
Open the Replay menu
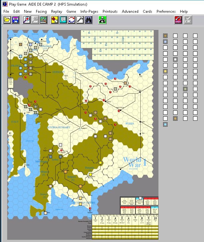(x=56, y=12)
